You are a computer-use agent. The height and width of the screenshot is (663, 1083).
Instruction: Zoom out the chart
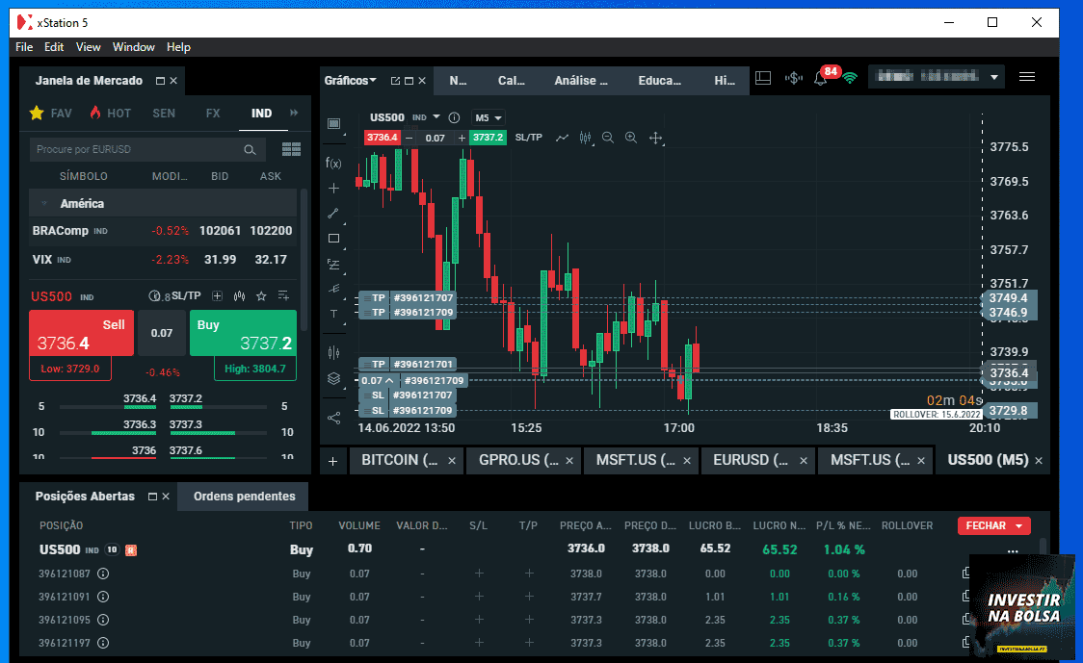coord(608,138)
